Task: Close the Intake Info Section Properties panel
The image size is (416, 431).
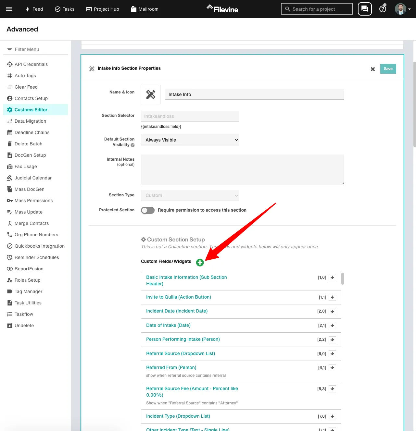Action: tap(373, 69)
